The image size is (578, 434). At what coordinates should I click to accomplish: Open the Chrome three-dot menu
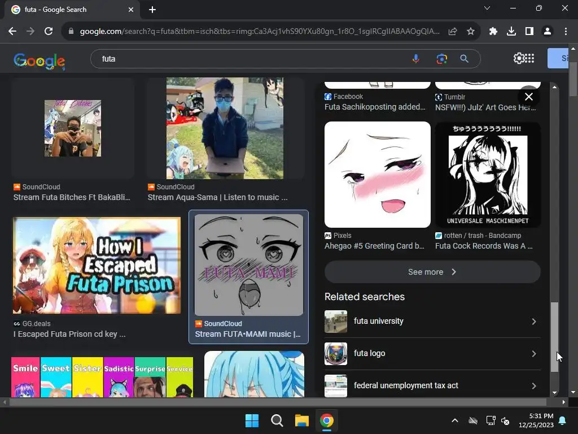click(566, 32)
